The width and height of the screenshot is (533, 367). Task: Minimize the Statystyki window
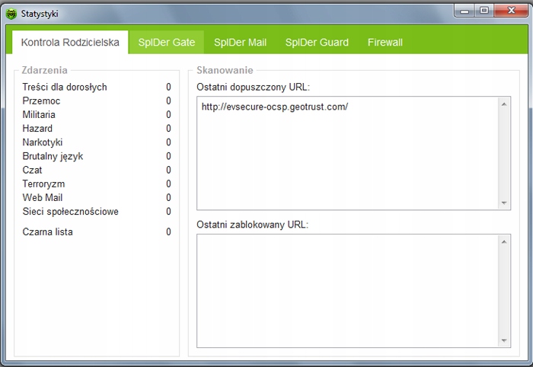[x=465, y=11]
